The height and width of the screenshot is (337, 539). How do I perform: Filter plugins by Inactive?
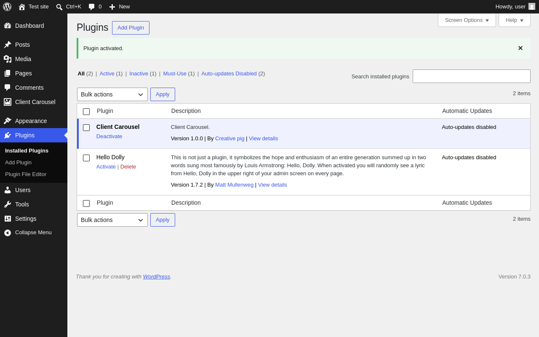tap(139, 74)
